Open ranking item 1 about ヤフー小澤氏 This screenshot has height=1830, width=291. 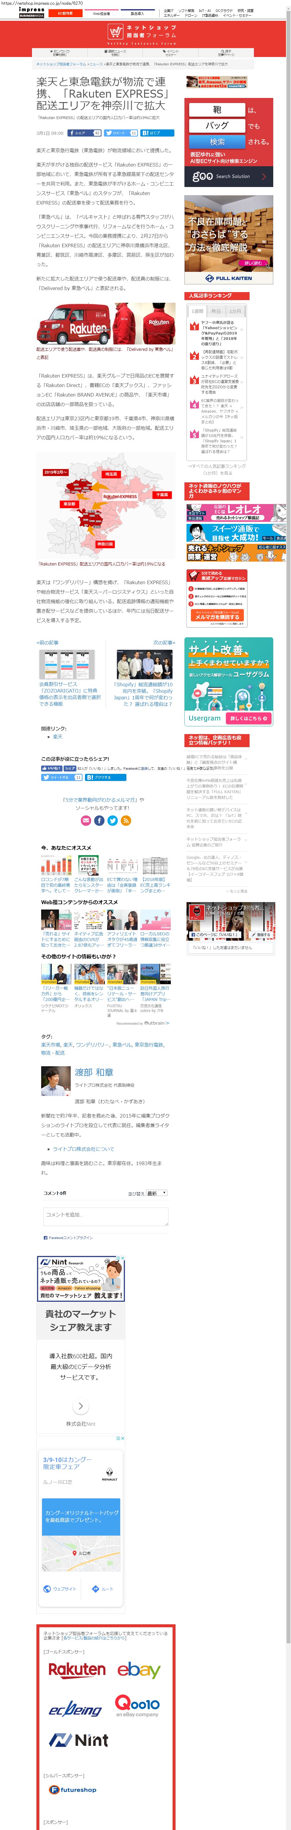pos(219,332)
